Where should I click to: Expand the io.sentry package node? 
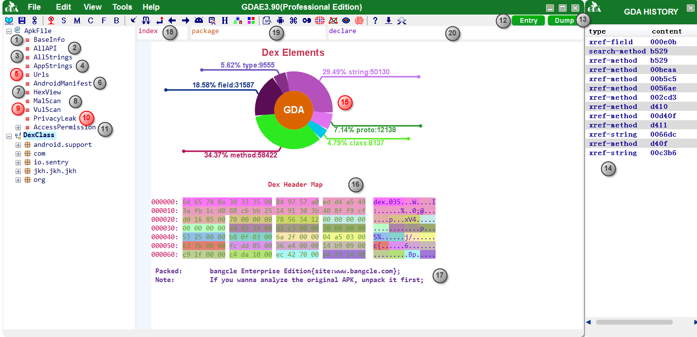click(18, 162)
